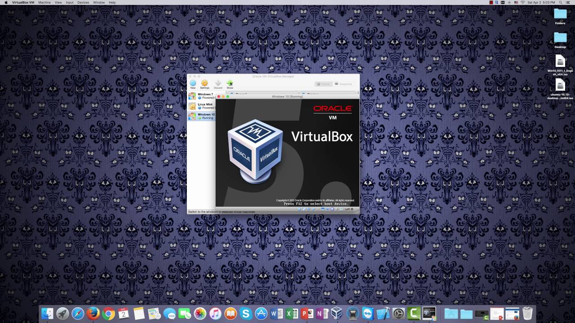Open the View menu
The image size is (575, 323).
[x=58, y=2]
